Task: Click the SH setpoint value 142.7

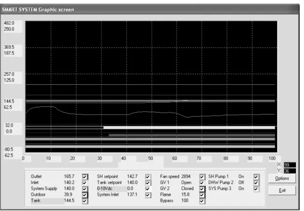Action: coord(133,176)
